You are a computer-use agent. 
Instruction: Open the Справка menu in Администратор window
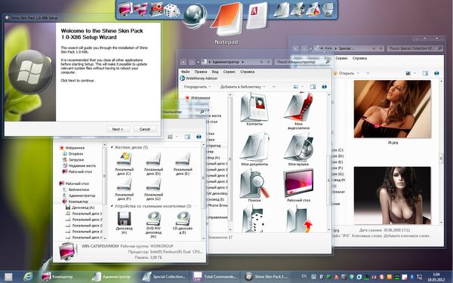(248, 72)
